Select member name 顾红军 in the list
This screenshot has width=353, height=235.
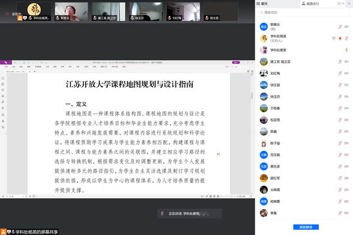[275, 178]
